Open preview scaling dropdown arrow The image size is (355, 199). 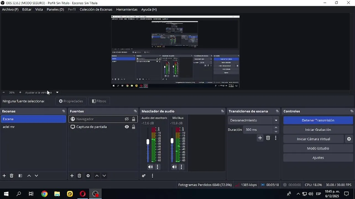[x=57, y=92]
